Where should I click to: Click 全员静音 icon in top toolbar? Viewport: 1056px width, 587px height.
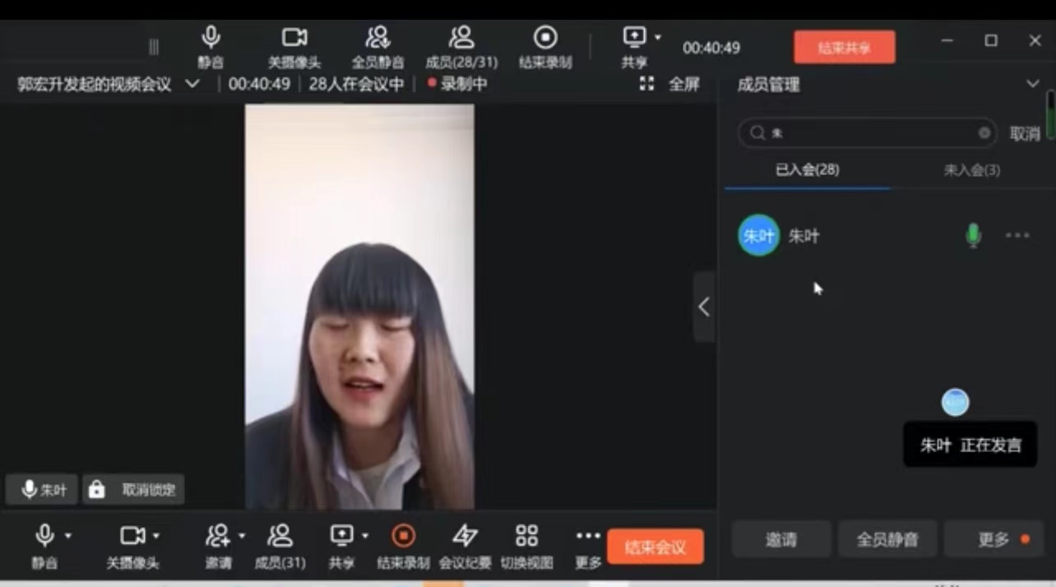click(377, 38)
